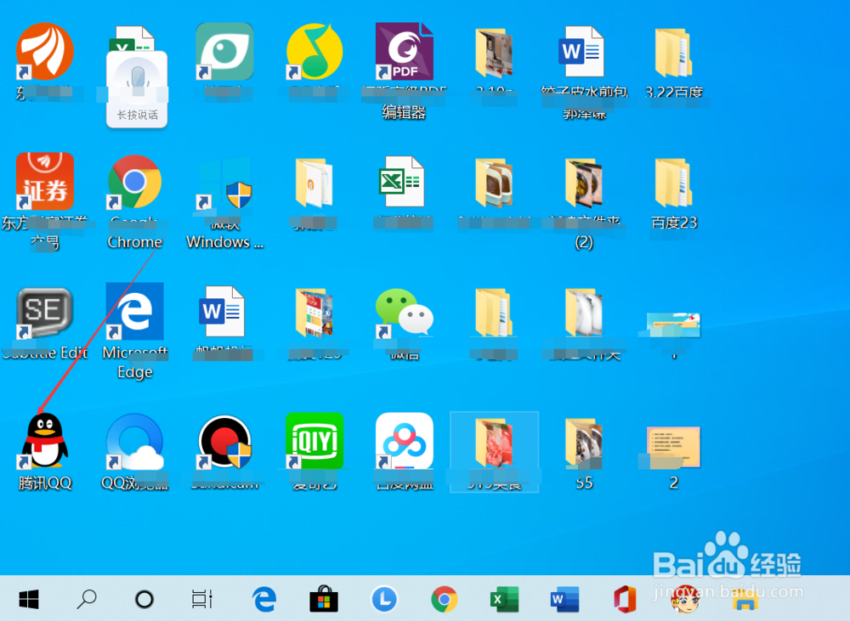
Task: Select the 3.22百度 folder
Action: (x=673, y=54)
